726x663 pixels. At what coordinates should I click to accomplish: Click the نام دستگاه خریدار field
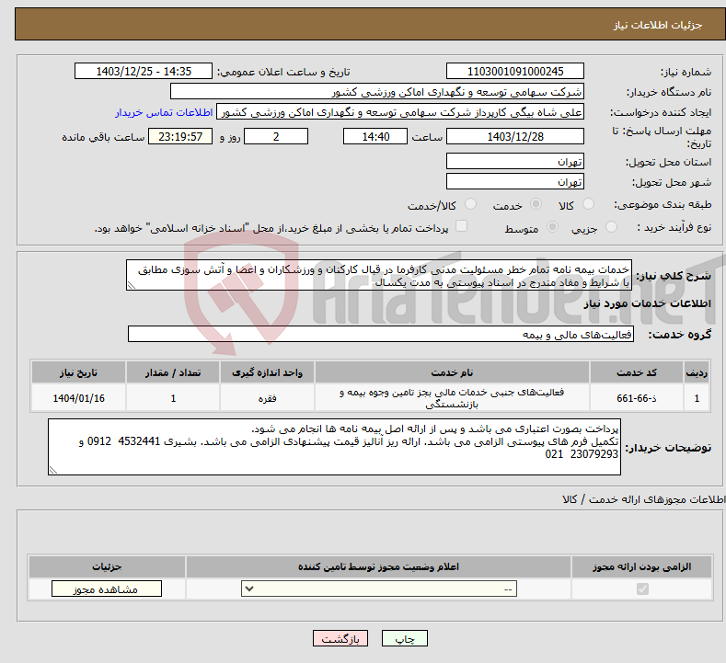(x=377, y=92)
